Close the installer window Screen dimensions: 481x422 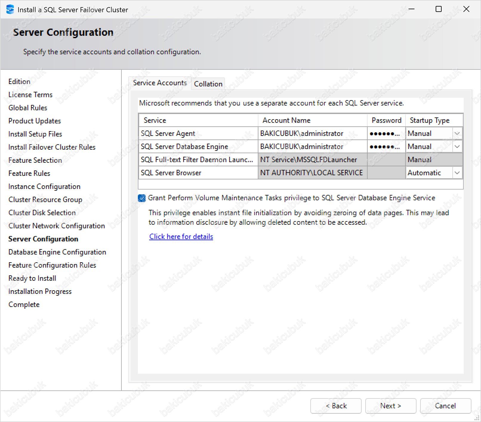pyautogui.click(x=466, y=9)
